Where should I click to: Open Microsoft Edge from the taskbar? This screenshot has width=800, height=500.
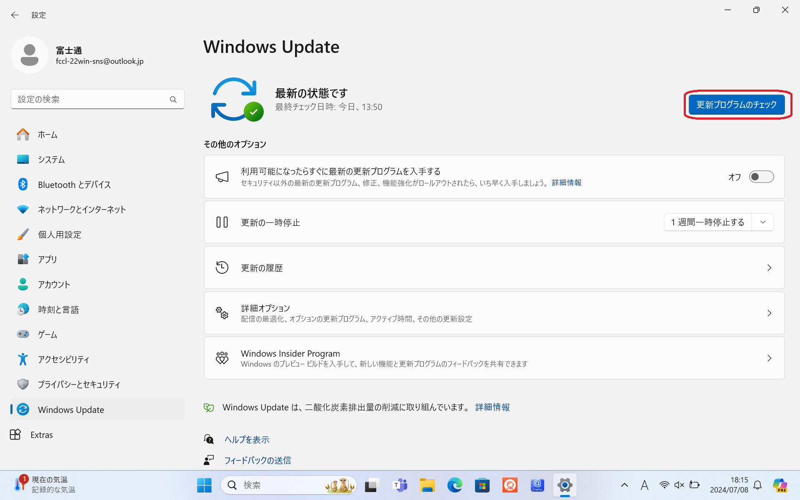[455, 485]
